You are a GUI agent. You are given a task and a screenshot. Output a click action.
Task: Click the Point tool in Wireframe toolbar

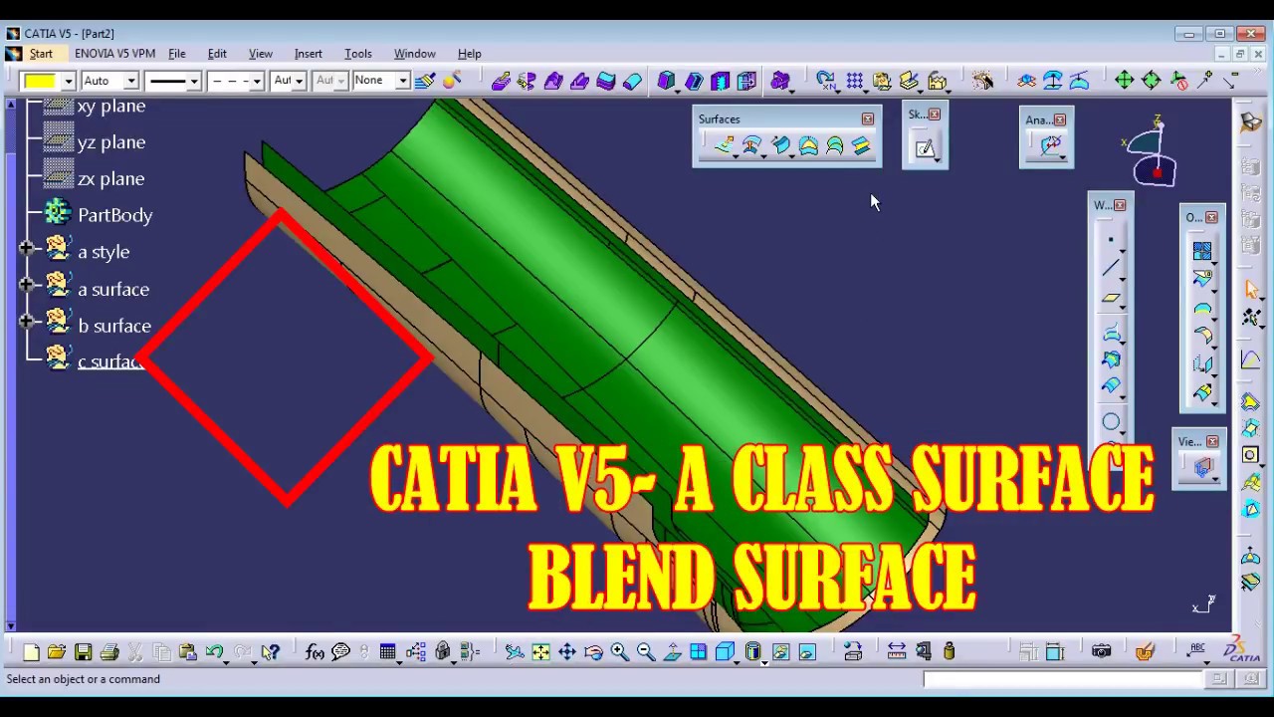(1111, 240)
